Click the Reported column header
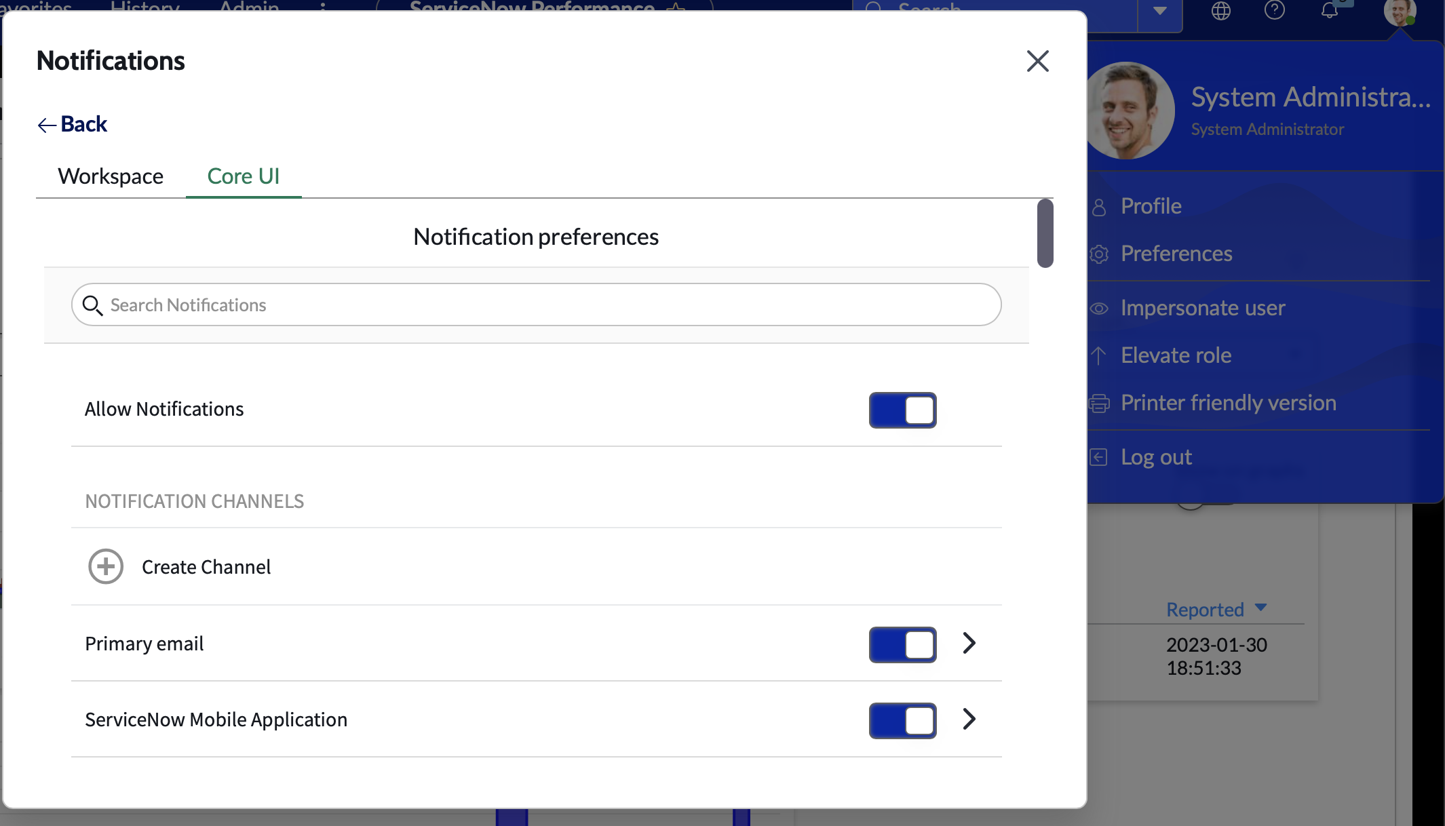The height and width of the screenshot is (826, 1445). 1205,610
